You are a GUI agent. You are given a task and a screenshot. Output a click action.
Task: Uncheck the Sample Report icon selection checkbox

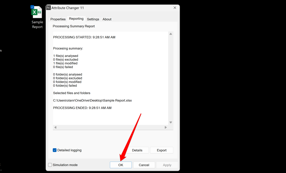coord(32,7)
